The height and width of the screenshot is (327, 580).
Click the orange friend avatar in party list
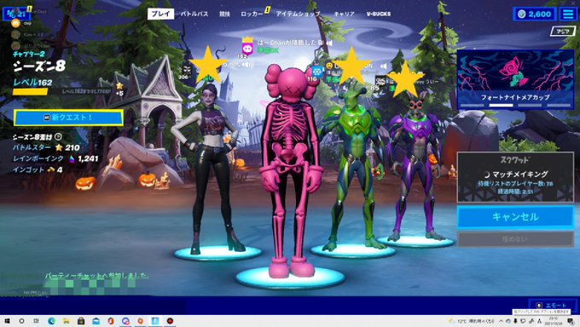(15, 23)
